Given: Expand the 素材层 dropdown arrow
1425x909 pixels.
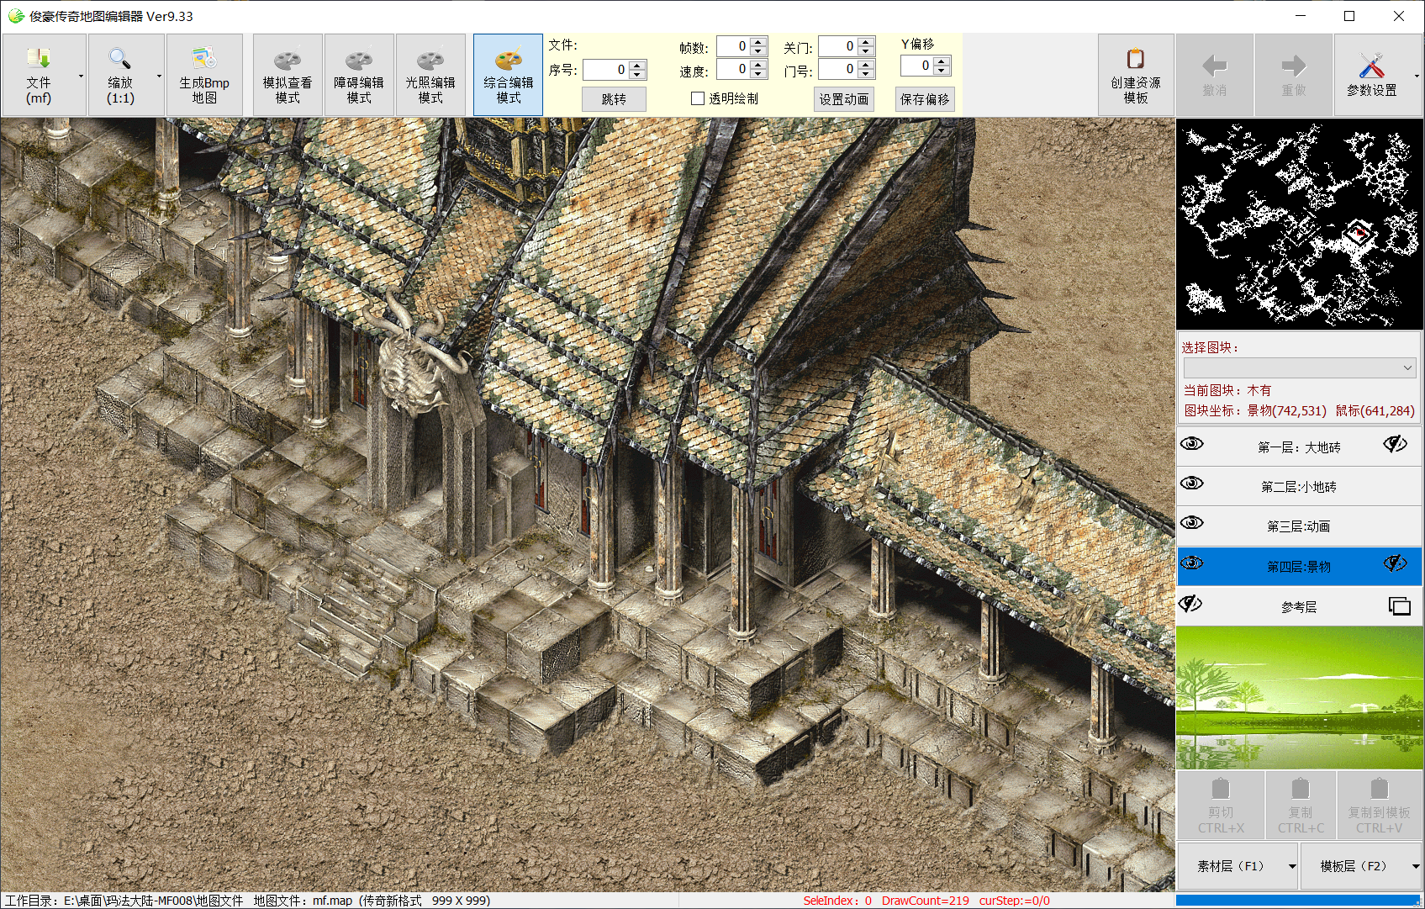Looking at the screenshot, I should coord(1292,866).
